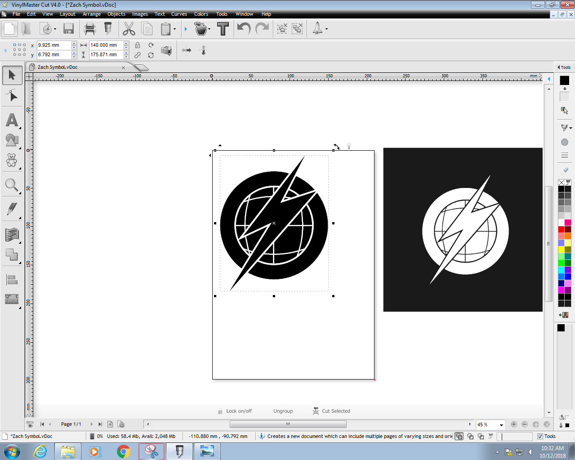Pick the red color swatch in palette

561,229
